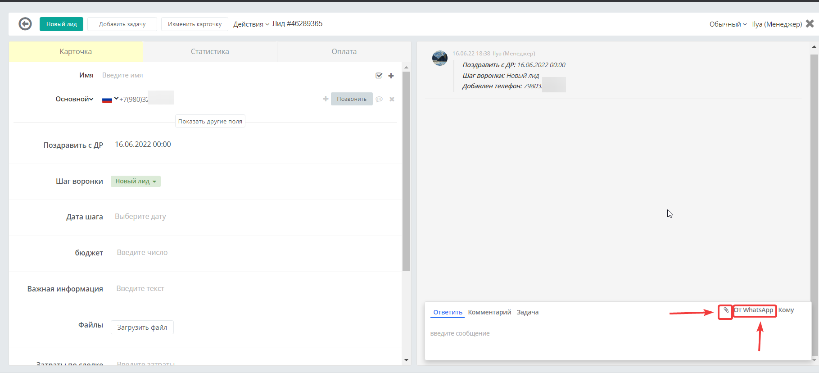819x373 pixels.
Task: Click the Поздравить с ДР date value
Action: point(143,144)
